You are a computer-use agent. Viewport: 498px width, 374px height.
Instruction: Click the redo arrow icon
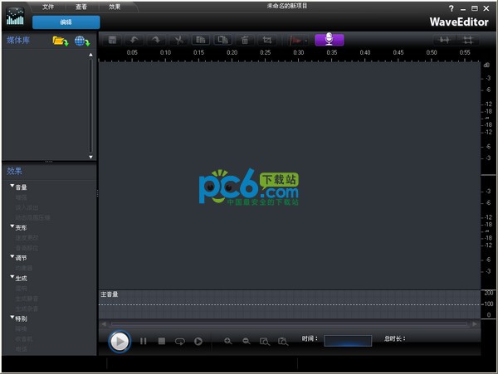(156, 40)
